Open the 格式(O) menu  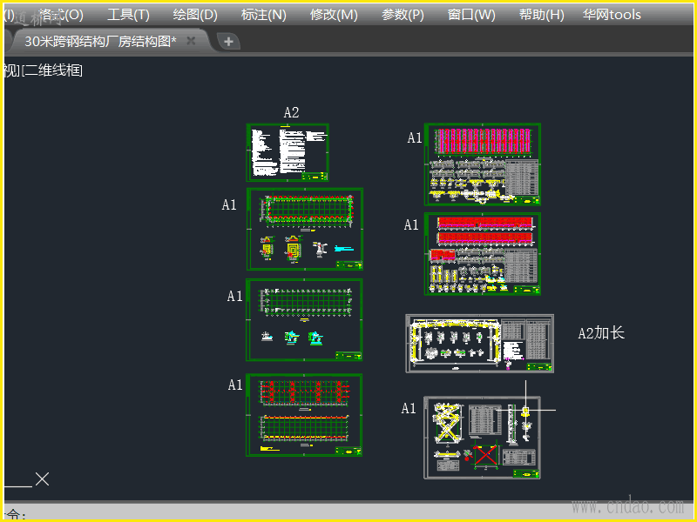[61, 15]
